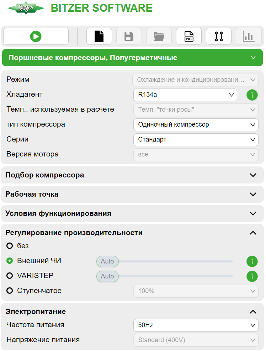This screenshot has height=351, width=266.
Task: Click the save icon in the toolbar
Action: click(129, 36)
